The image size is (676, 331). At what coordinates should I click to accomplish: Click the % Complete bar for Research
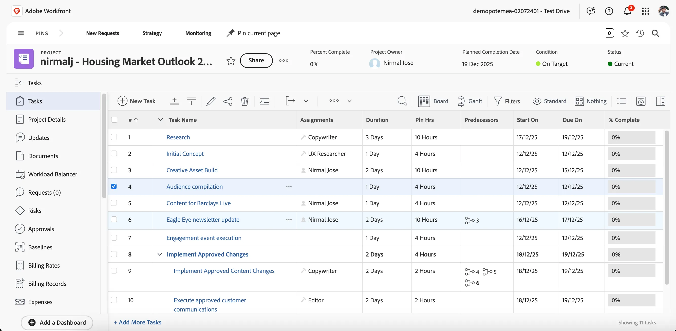[631, 137]
